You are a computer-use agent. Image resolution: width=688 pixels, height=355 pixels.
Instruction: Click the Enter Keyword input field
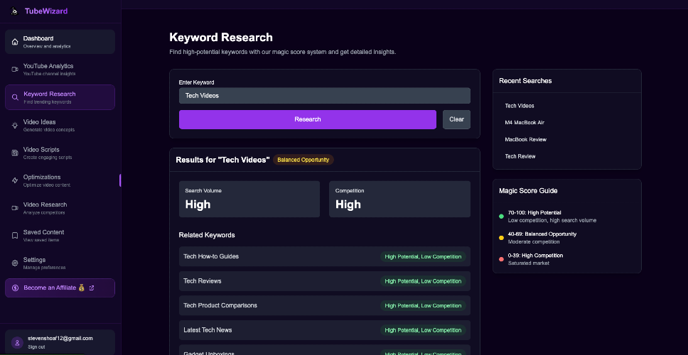tap(325, 96)
